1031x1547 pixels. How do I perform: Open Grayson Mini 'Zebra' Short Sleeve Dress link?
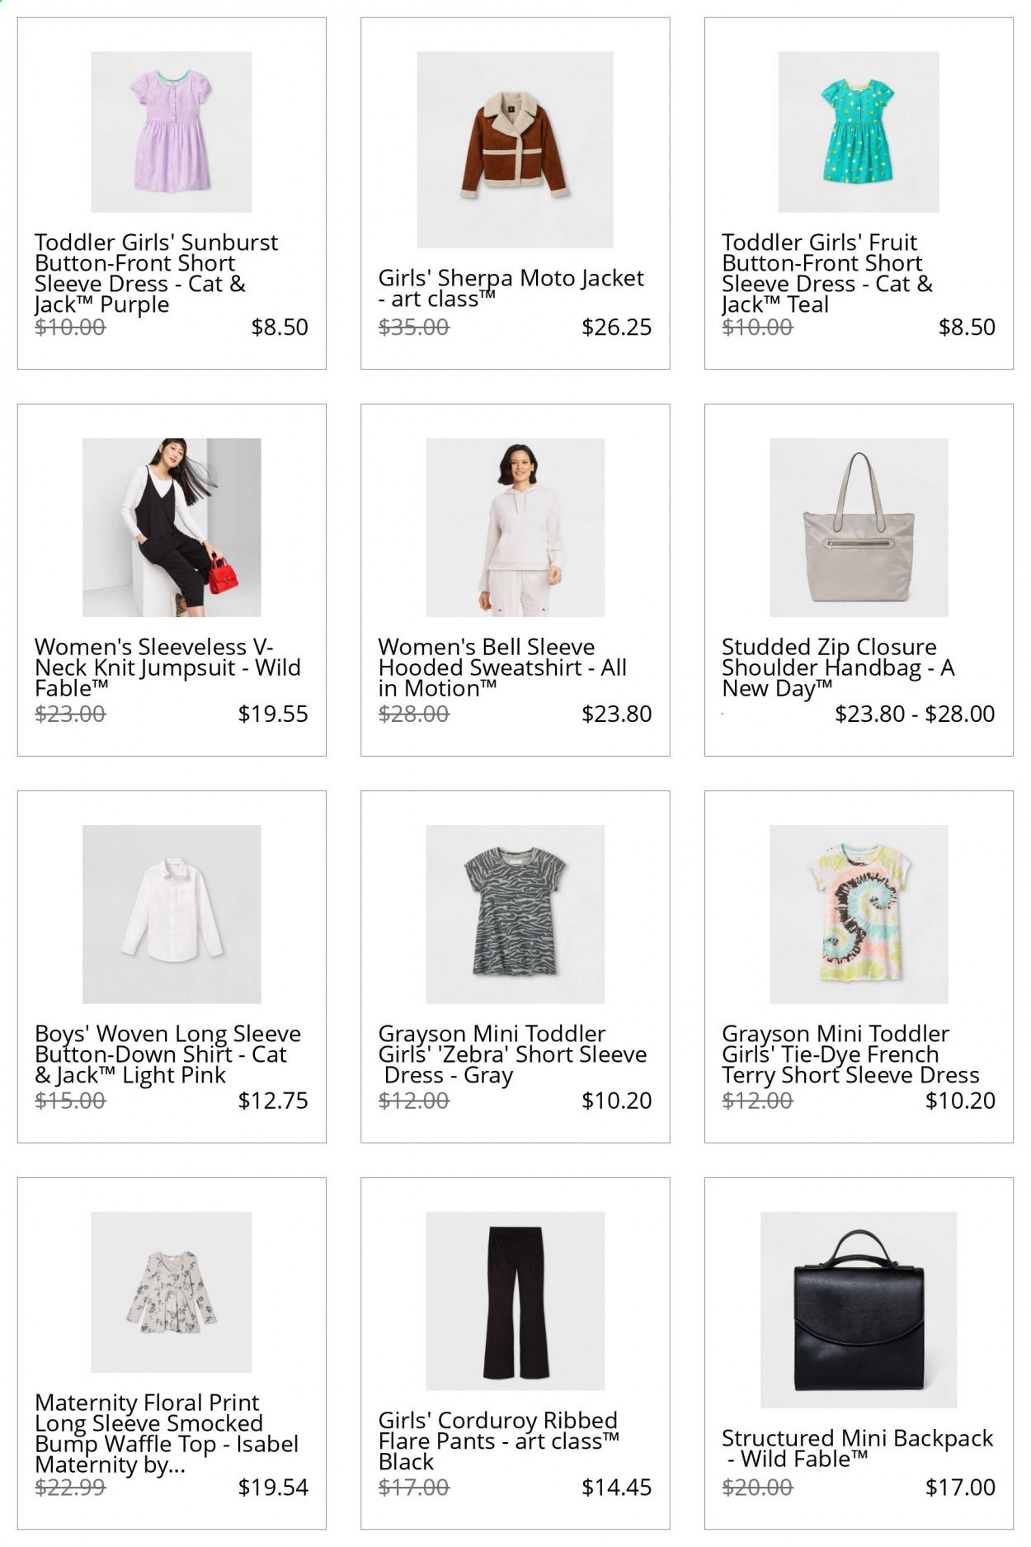pyautogui.click(x=512, y=1054)
